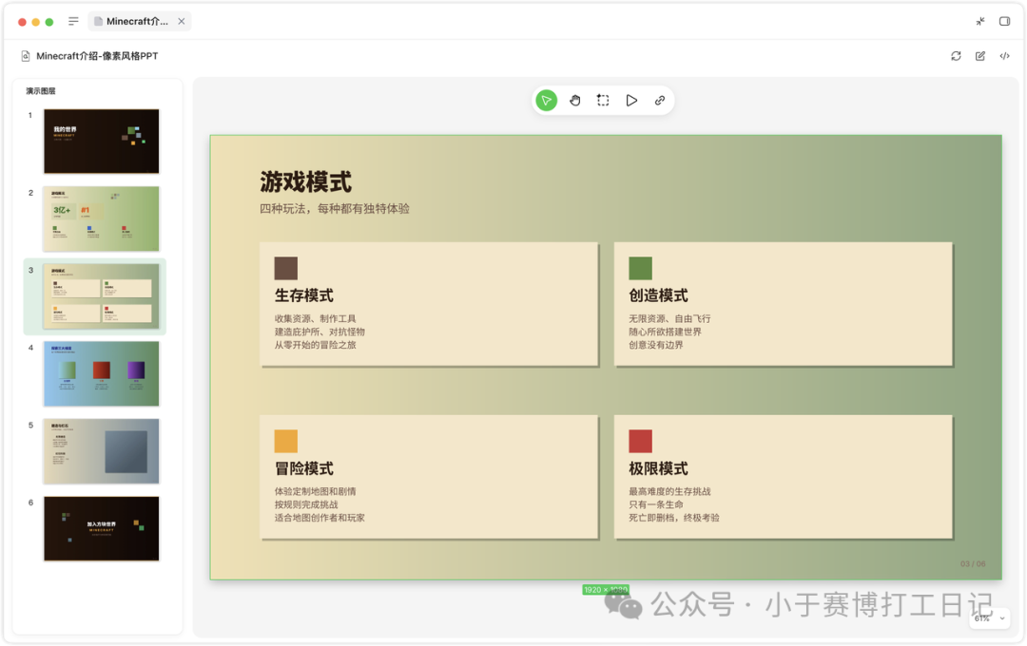This screenshot has width=1027, height=646.
Task: Click text 按规则完成挑战
Action: coord(306,504)
